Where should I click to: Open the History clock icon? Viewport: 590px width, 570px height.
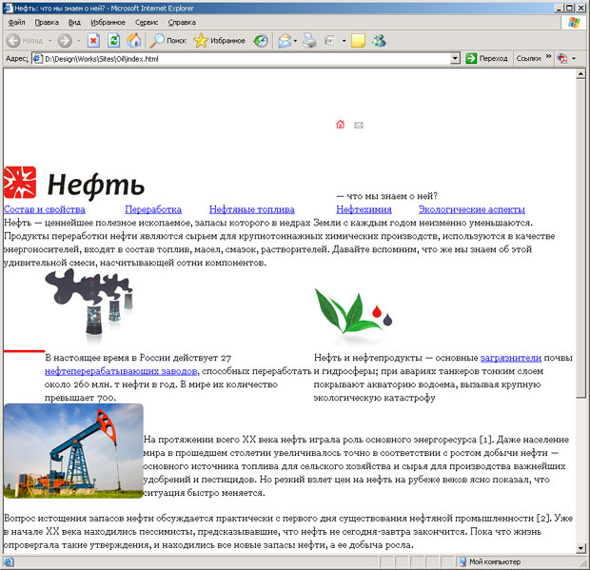pyautogui.click(x=261, y=41)
